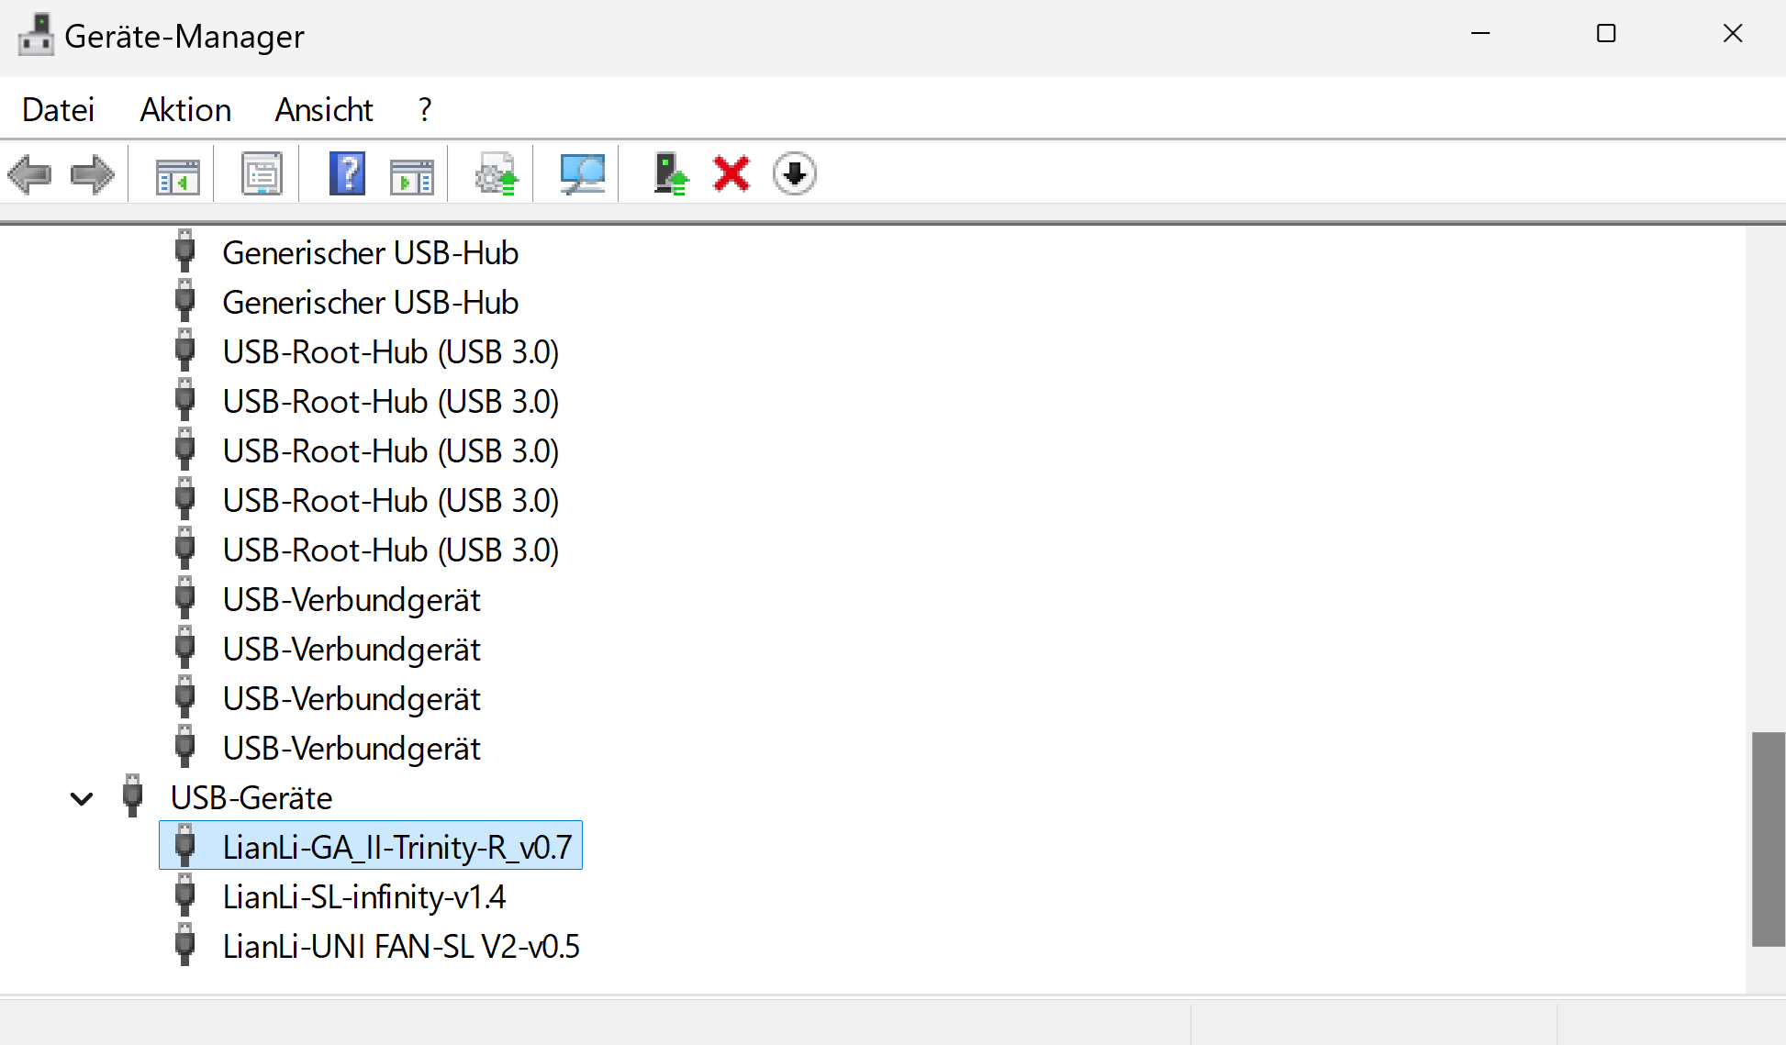Open the question mark help menu

424,110
